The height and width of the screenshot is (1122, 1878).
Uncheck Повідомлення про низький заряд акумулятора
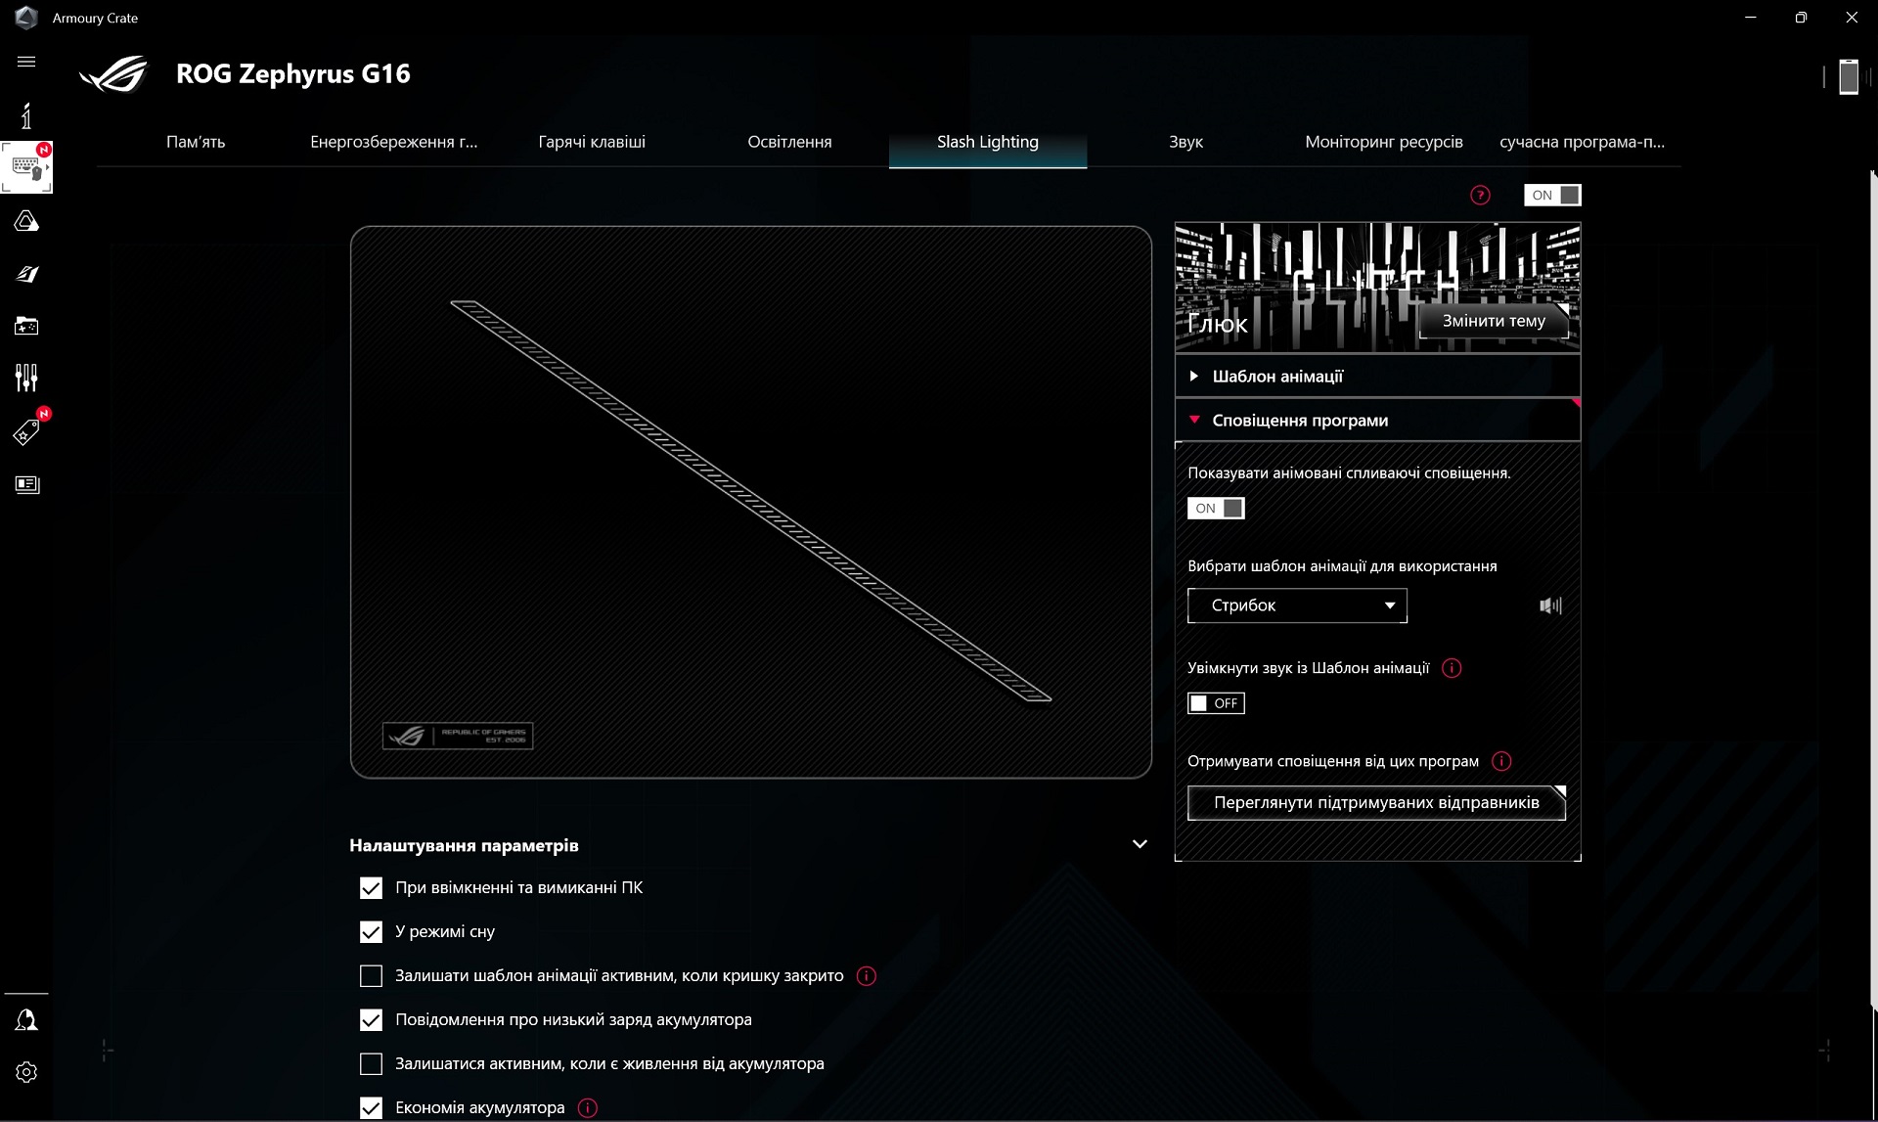[x=371, y=1020]
